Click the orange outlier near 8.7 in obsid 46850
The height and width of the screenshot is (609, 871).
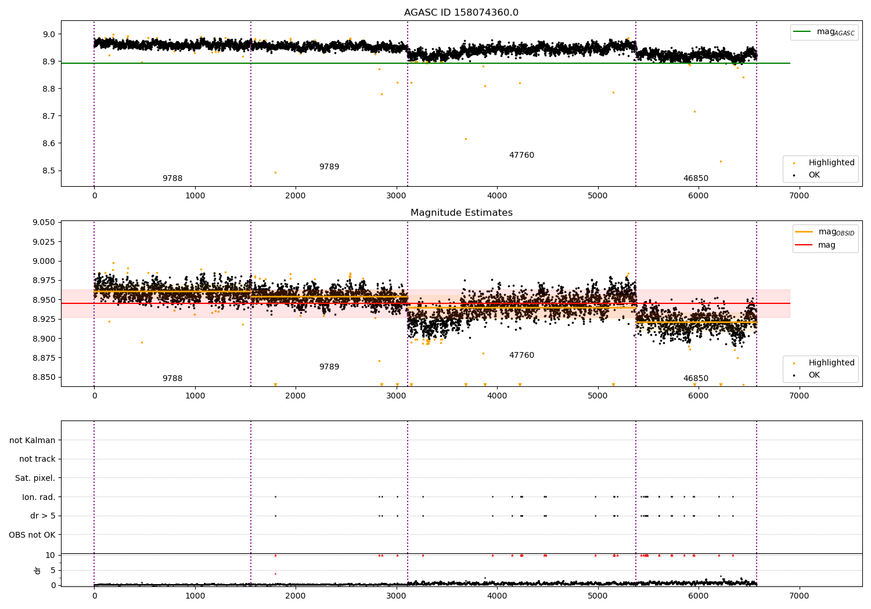pos(694,112)
